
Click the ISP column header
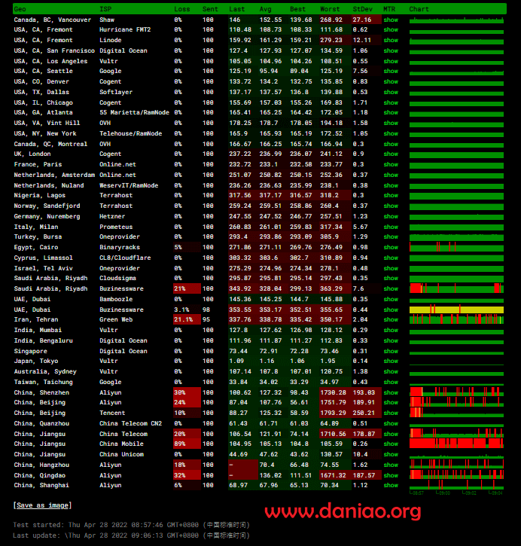point(105,9)
